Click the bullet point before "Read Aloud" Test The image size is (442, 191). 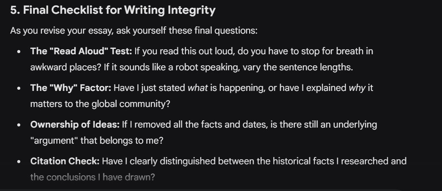(x=18, y=52)
